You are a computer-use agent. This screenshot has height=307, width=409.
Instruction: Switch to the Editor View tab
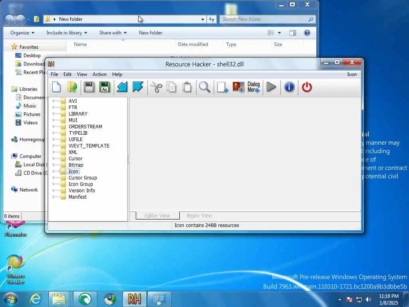coord(157,215)
